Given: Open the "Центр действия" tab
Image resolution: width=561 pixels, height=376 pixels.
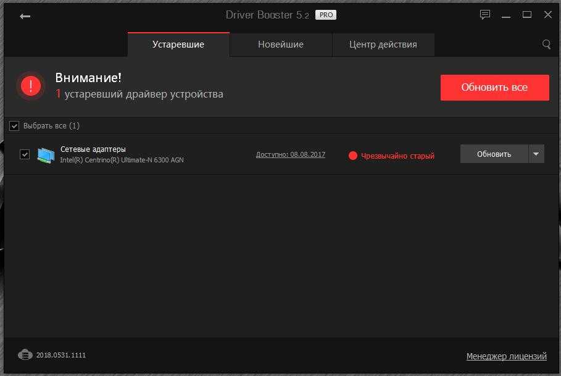Looking at the screenshot, I should [383, 44].
